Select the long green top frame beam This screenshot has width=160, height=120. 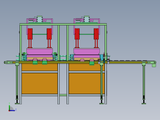63,24
